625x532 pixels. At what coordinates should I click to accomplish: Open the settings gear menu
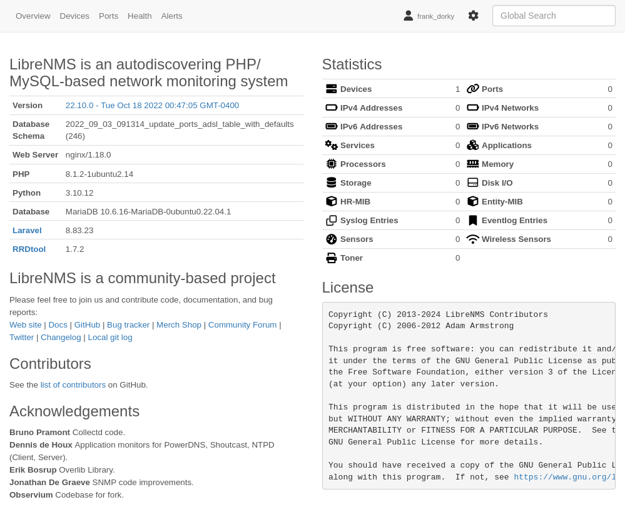tap(473, 16)
